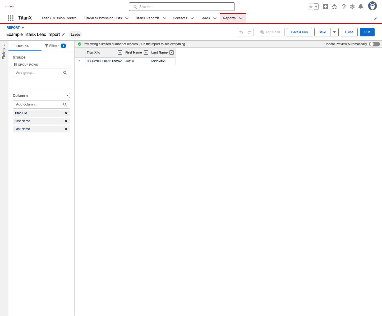
Task: Remove the TitanX Id column
Action: pos(66,113)
